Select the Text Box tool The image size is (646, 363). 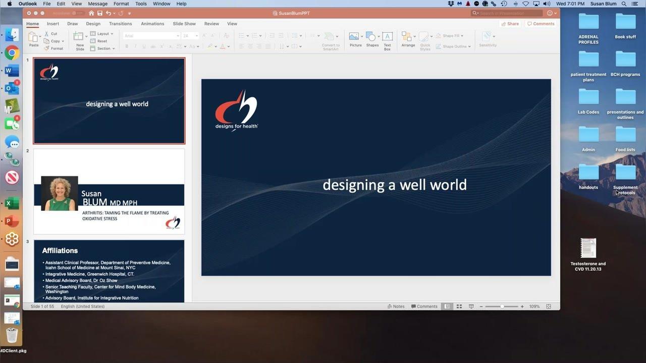click(387, 36)
